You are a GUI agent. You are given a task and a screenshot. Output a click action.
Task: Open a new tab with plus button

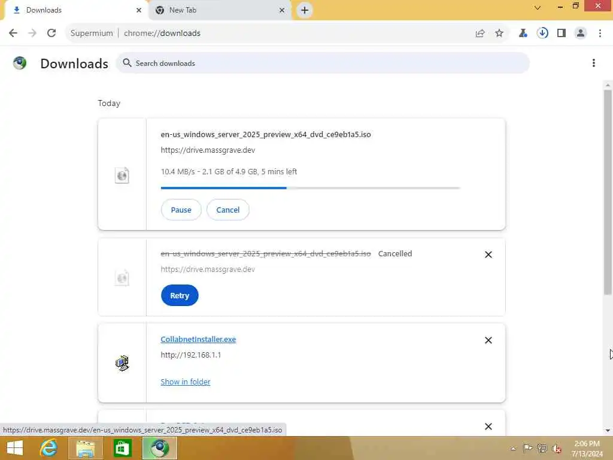[305, 10]
